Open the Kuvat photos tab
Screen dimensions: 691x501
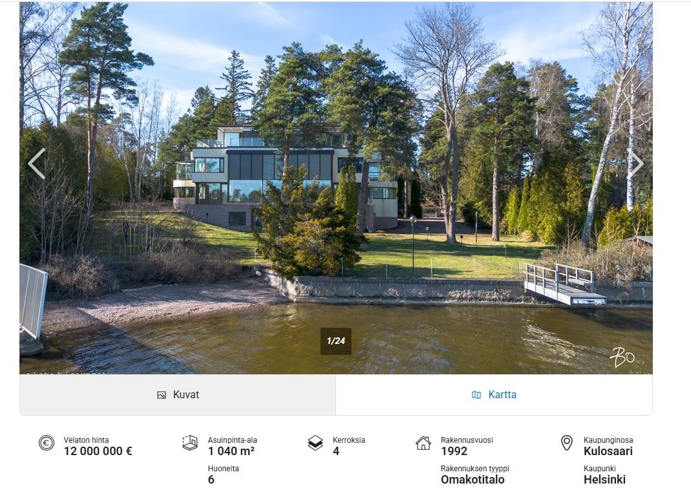pos(178,395)
